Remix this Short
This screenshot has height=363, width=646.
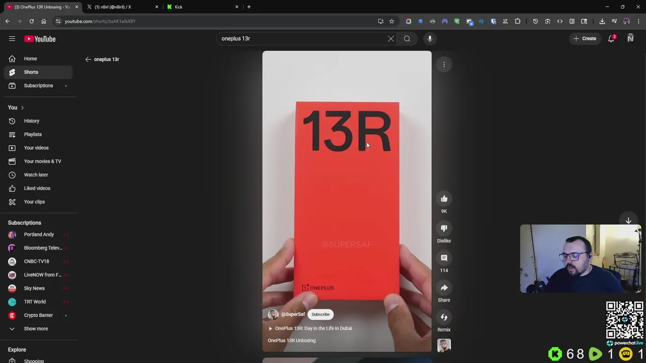[444, 317]
